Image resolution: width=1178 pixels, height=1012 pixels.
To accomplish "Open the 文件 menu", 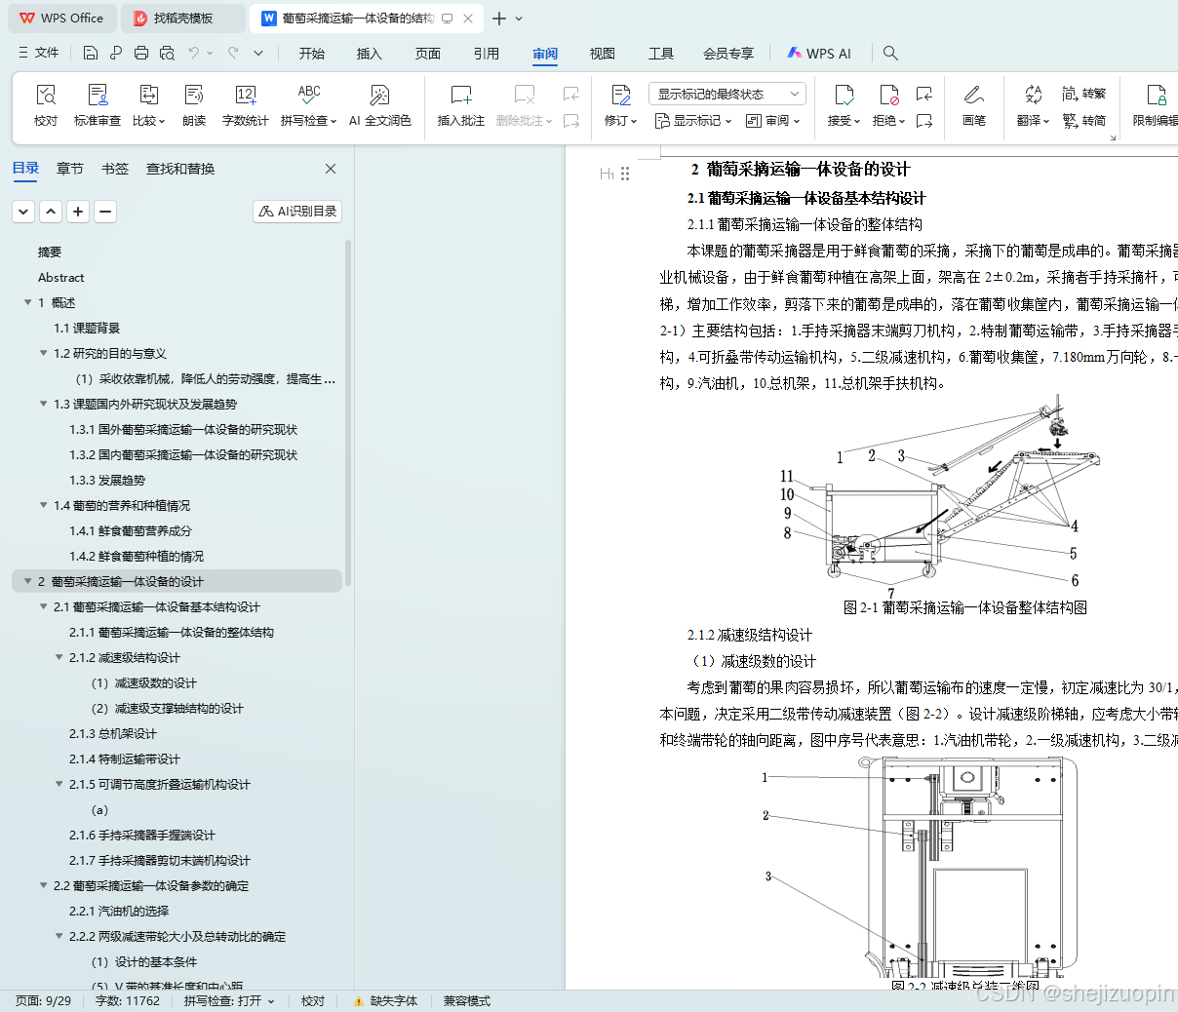I will [x=39, y=53].
